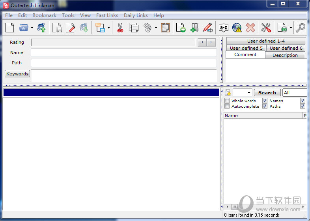Click the globe with warning icon
The height and width of the screenshot is (221, 310).
(x=237, y=28)
